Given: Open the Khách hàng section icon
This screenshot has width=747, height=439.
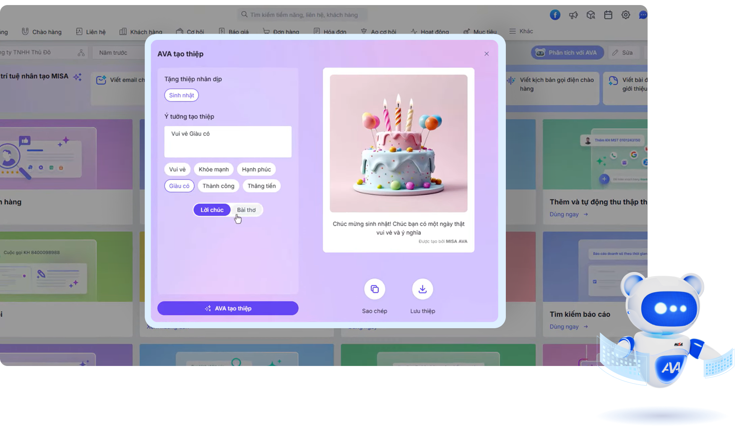Looking at the screenshot, I should click(124, 31).
